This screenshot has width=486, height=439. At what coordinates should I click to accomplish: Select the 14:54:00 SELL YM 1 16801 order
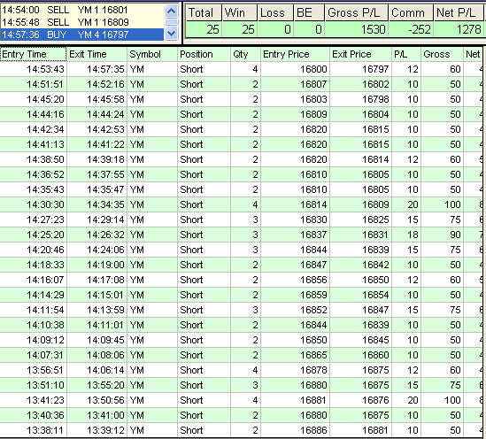point(81,10)
